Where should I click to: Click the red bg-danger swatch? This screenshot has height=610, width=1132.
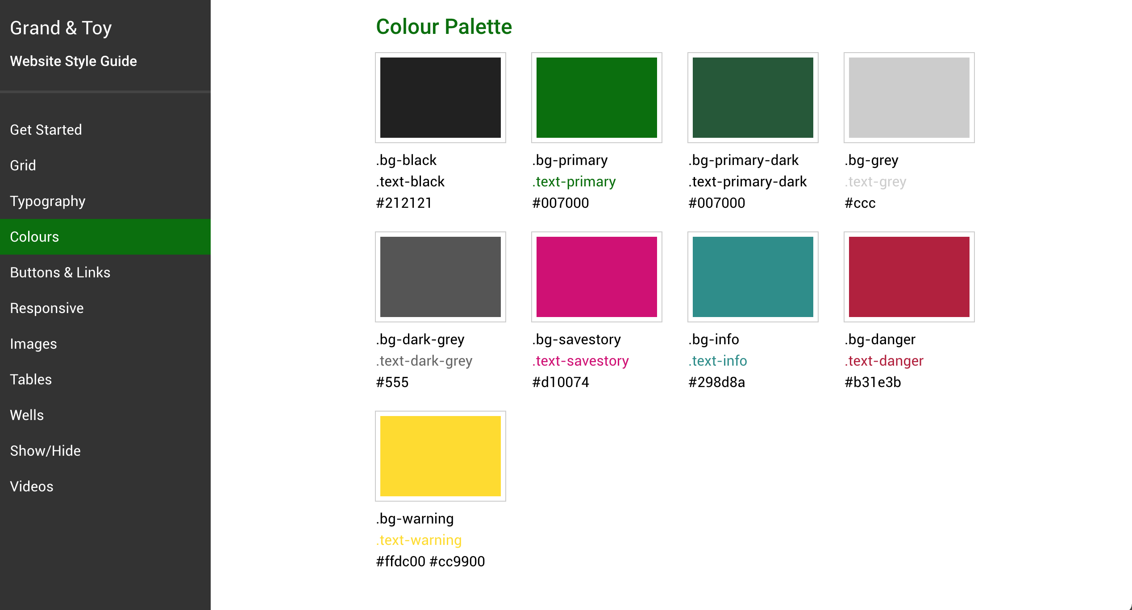click(909, 277)
